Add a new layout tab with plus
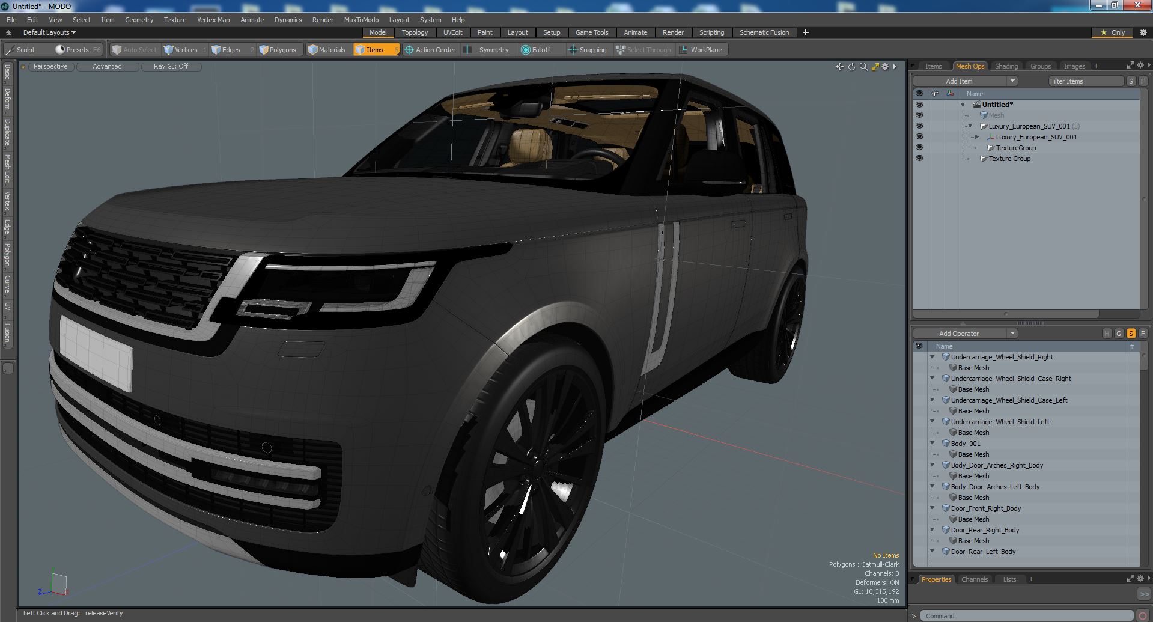This screenshot has width=1153, height=622. [x=805, y=32]
